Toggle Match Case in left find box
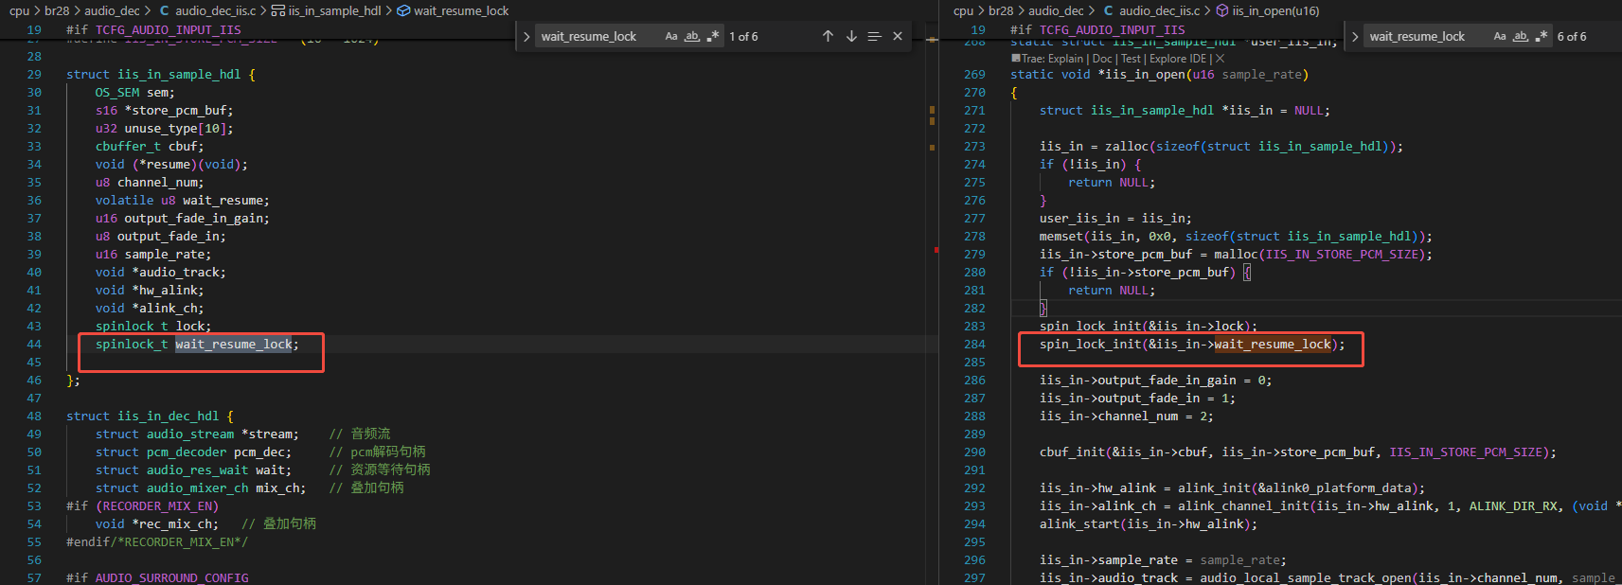 tap(671, 36)
